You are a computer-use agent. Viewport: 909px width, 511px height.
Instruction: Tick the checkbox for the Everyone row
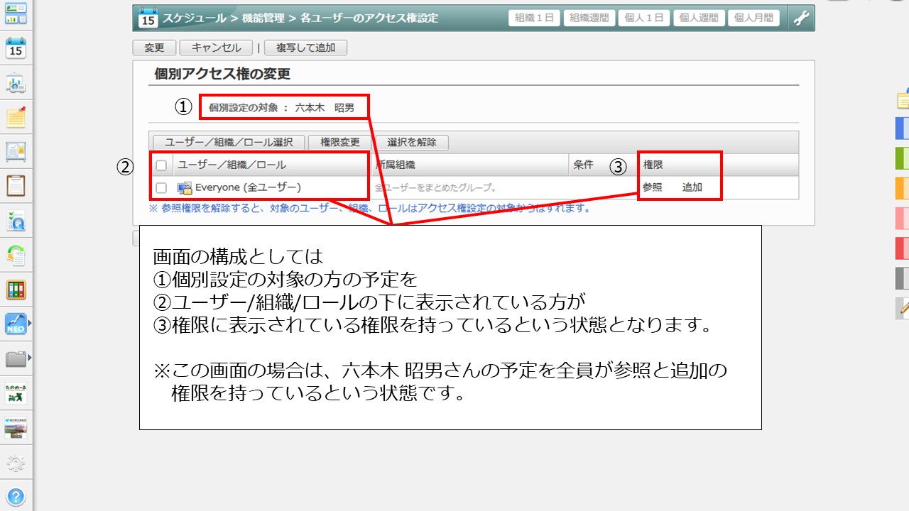click(161, 188)
